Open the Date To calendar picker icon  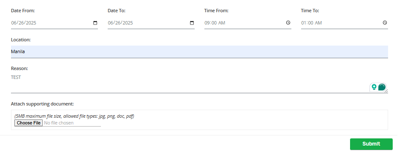coord(192,23)
